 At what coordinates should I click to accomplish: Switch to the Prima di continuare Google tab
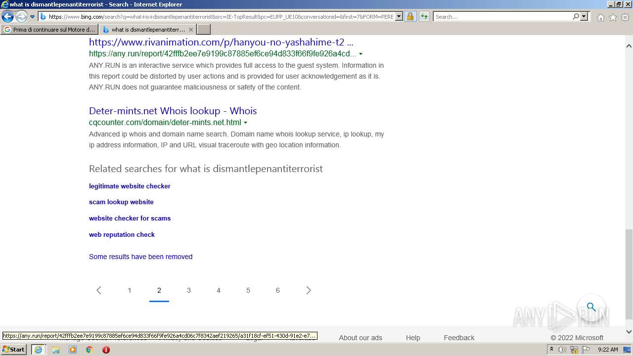tap(49, 30)
